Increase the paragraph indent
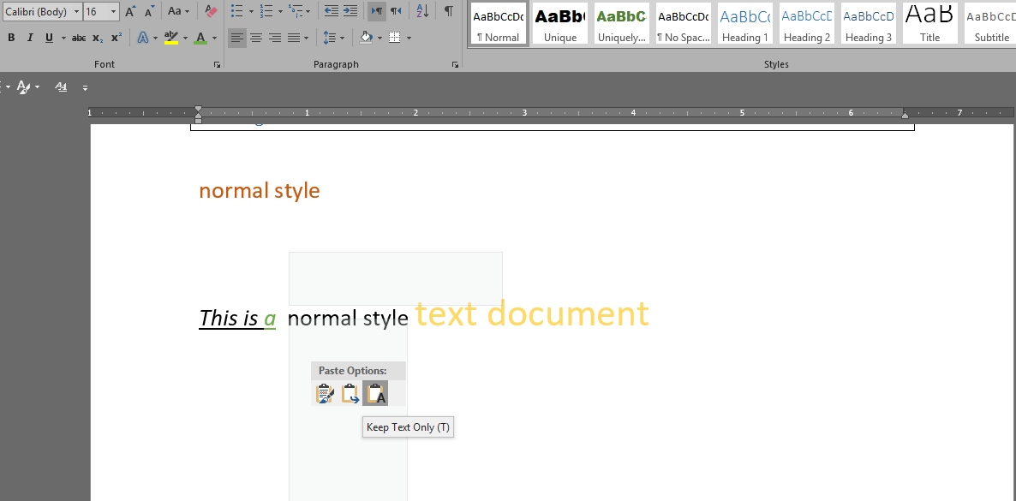 350,11
